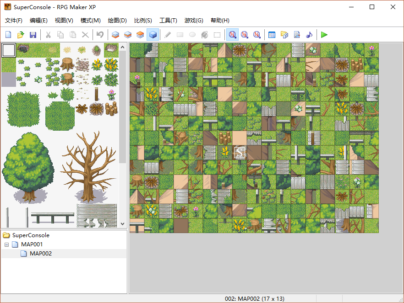
Task: Switch to Layer 3 editing mode
Action: 140,35
